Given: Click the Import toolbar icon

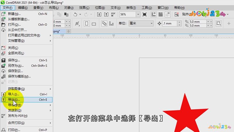Looking at the screenshot, I should 99,14.
